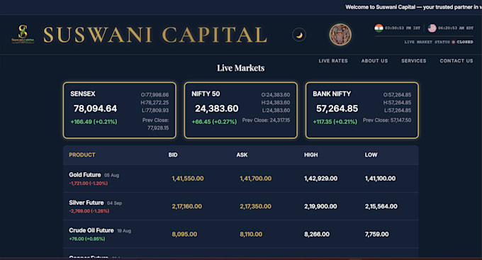Click Gold high value 1,42,929.00

click(320, 179)
